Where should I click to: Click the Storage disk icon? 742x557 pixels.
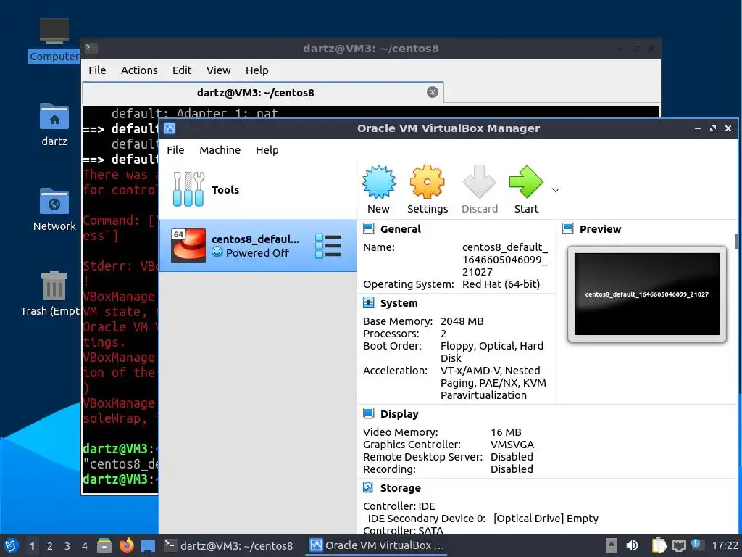click(368, 487)
